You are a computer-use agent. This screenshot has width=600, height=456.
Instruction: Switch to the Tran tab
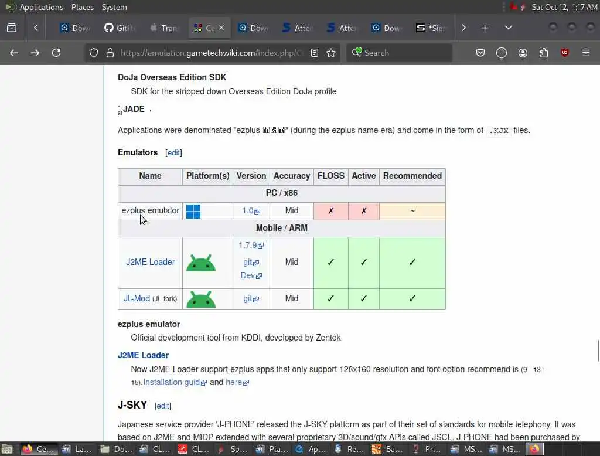[165, 28]
